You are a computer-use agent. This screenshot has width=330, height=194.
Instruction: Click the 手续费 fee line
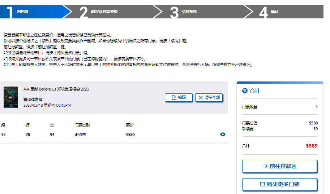point(248,129)
